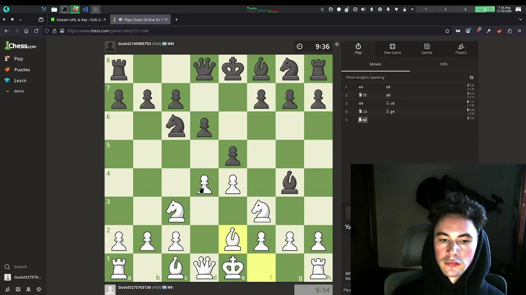Image resolution: width=526 pixels, height=295 pixels.
Task: Select move 4 knight c3 in the move list
Action: (362, 111)
